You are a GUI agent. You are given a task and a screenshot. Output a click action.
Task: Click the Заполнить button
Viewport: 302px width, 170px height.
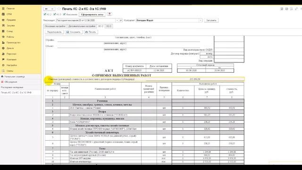point(211,20)
